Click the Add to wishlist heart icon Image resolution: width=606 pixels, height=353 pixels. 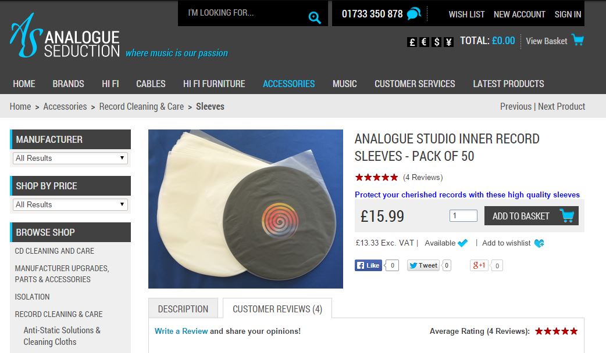click(x=539, y=243)
